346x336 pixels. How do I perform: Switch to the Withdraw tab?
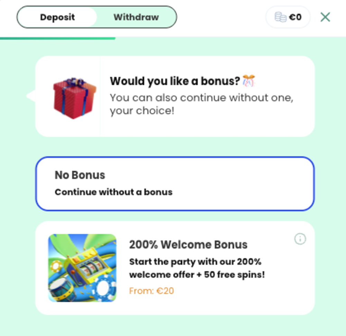pyautogui.click(x=136, y=17)
